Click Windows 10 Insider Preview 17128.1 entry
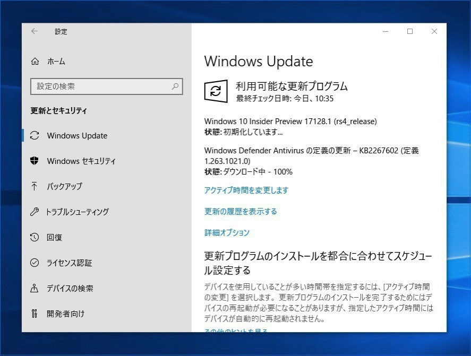471x356 pixels. tap(290, 121)
